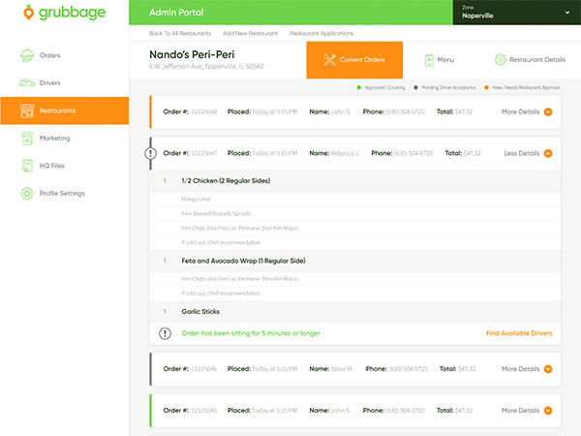581x436 pixels.
Task: Click phone number on Steve M. order
Action: click(408, 369)
